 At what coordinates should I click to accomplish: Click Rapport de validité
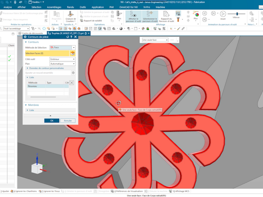pyautogui.click(x=91, y=21)
